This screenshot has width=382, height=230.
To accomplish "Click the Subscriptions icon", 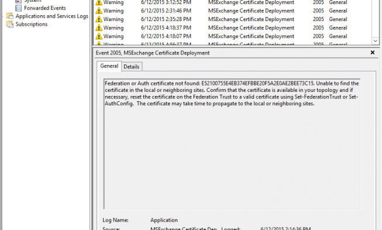I will coord(10,24).
